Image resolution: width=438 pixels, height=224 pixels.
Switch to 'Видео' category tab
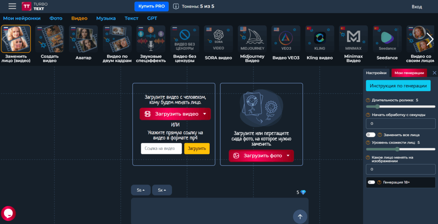point(79,18)
